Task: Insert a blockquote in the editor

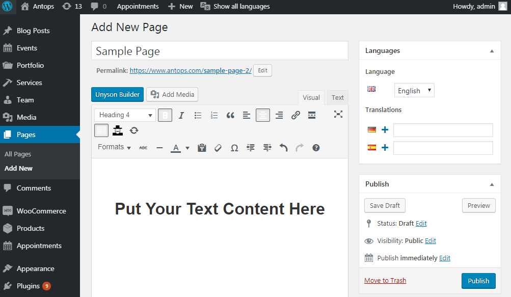Action: click(230, 115)
